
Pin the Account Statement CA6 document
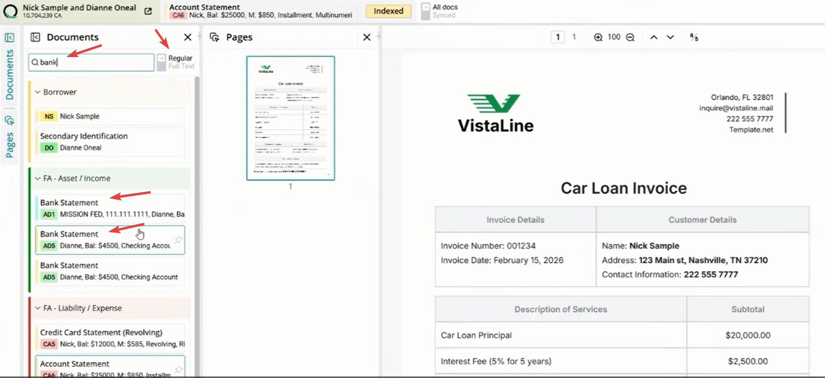click(x=178, y=370)
